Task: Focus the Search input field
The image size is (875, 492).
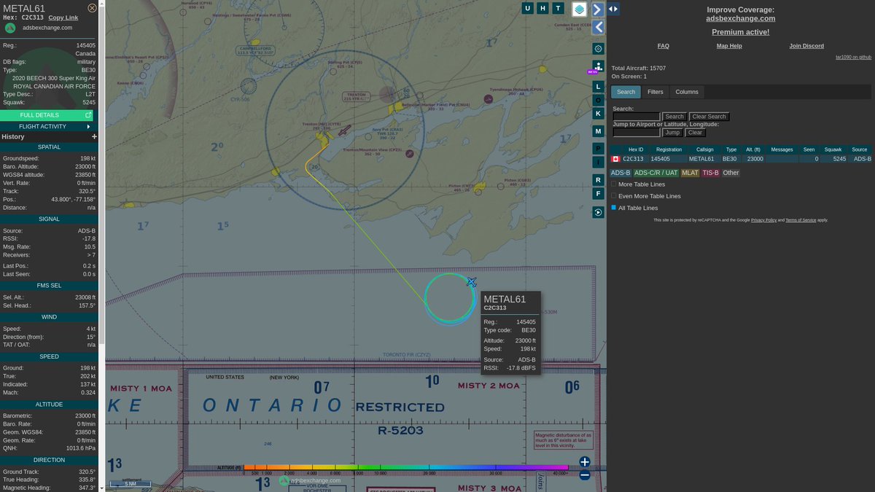Action: click(x=637, y=117)
